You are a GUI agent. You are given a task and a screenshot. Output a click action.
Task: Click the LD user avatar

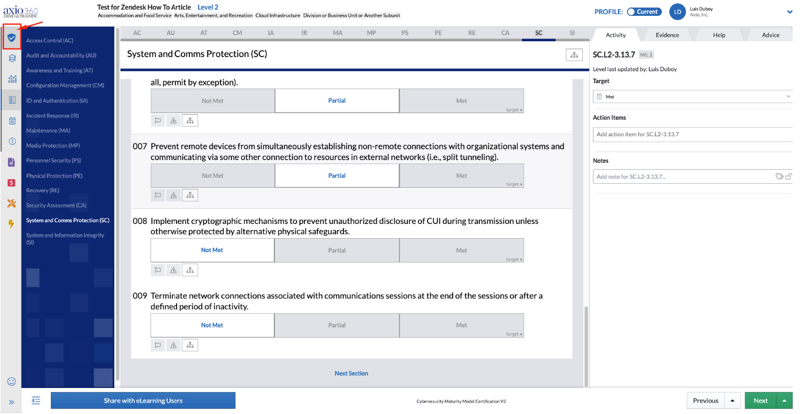click(x=677, y=11)
